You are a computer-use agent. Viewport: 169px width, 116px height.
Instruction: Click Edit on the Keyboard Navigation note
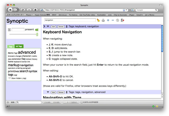coord(53,27)
